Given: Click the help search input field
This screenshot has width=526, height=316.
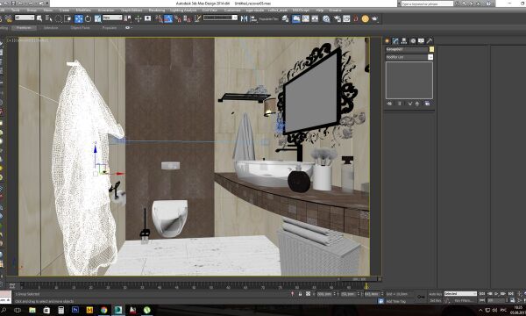Looking at the screenshot, I should (427, 4).
